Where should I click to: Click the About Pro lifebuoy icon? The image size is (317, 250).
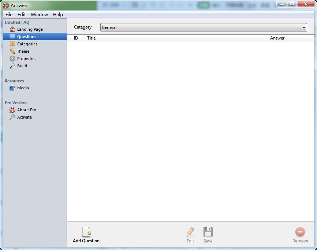pos(12,110)
